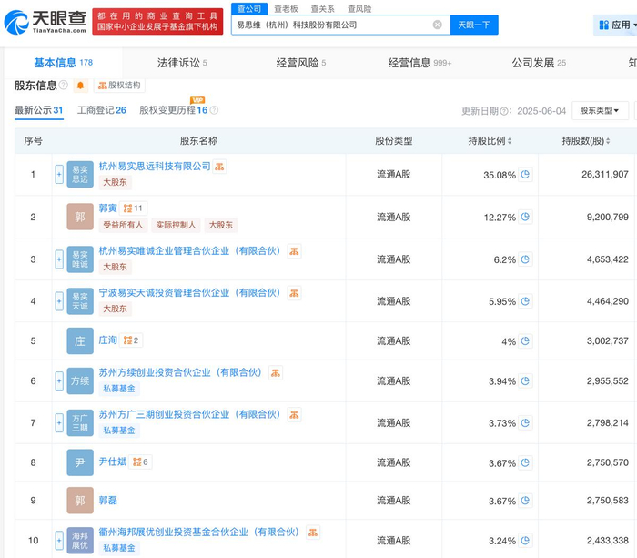Click the pie chart icon for 12.27%
The width and height of the screenshot is (637, 558).
525,218
